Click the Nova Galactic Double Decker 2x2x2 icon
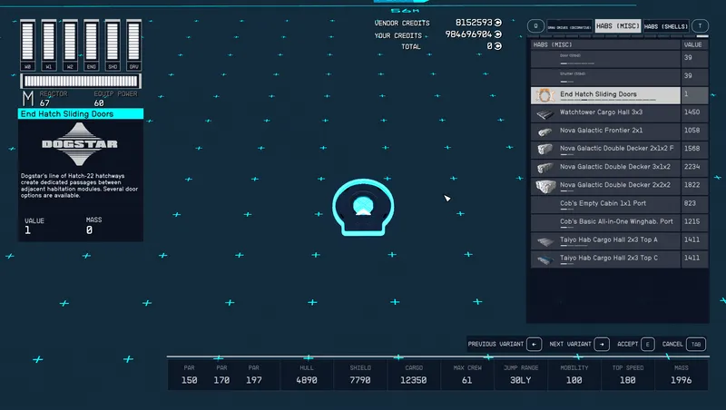The width and height of the screenshot is (726, 410). coord(545,187)
